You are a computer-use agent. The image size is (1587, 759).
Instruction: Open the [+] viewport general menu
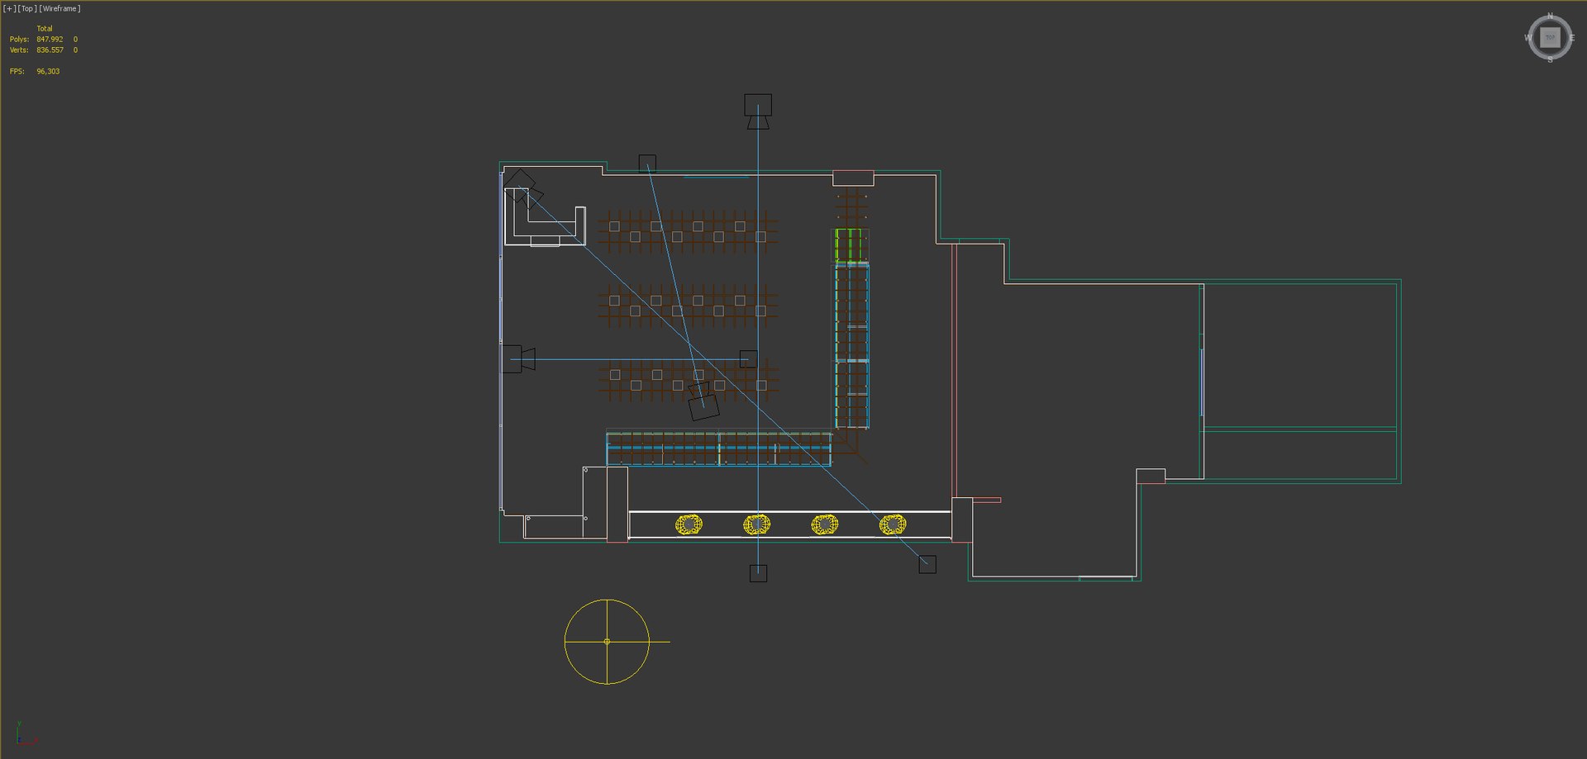tap(8, 8)
